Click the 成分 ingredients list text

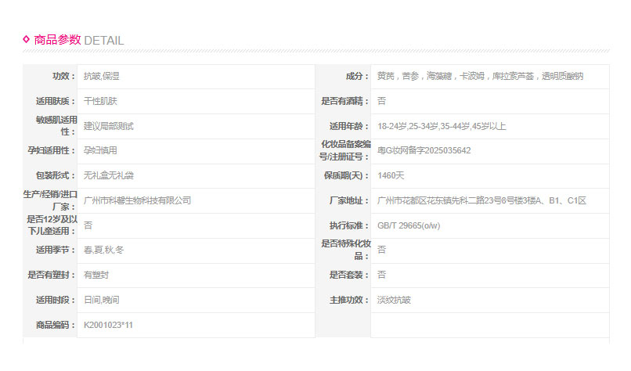480,77
